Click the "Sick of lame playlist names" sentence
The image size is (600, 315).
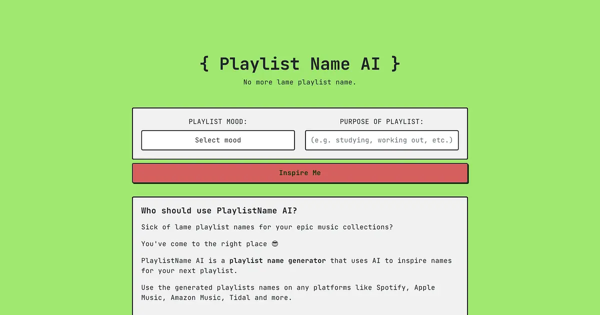point(267,227)
